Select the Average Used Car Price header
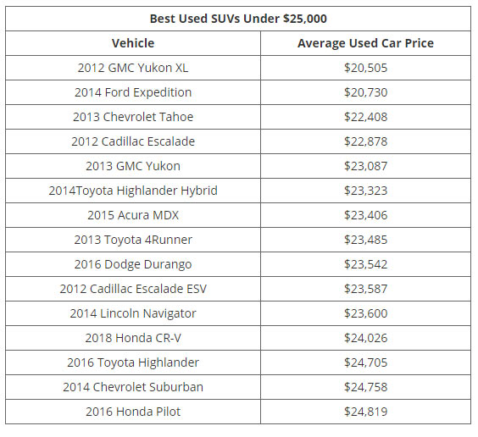The image size is (478, 437). (x=365, y=43)
